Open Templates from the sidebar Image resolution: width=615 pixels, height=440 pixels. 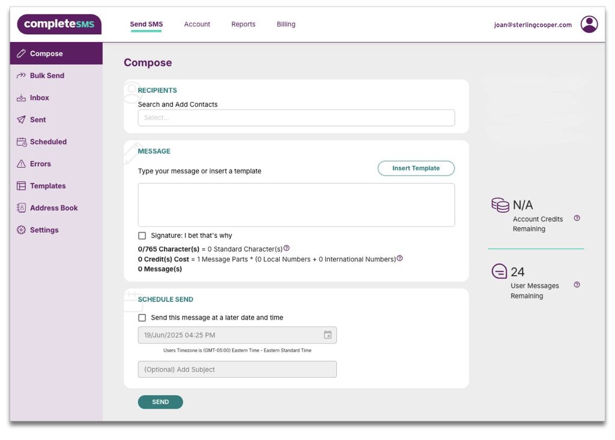pos(56,186)
